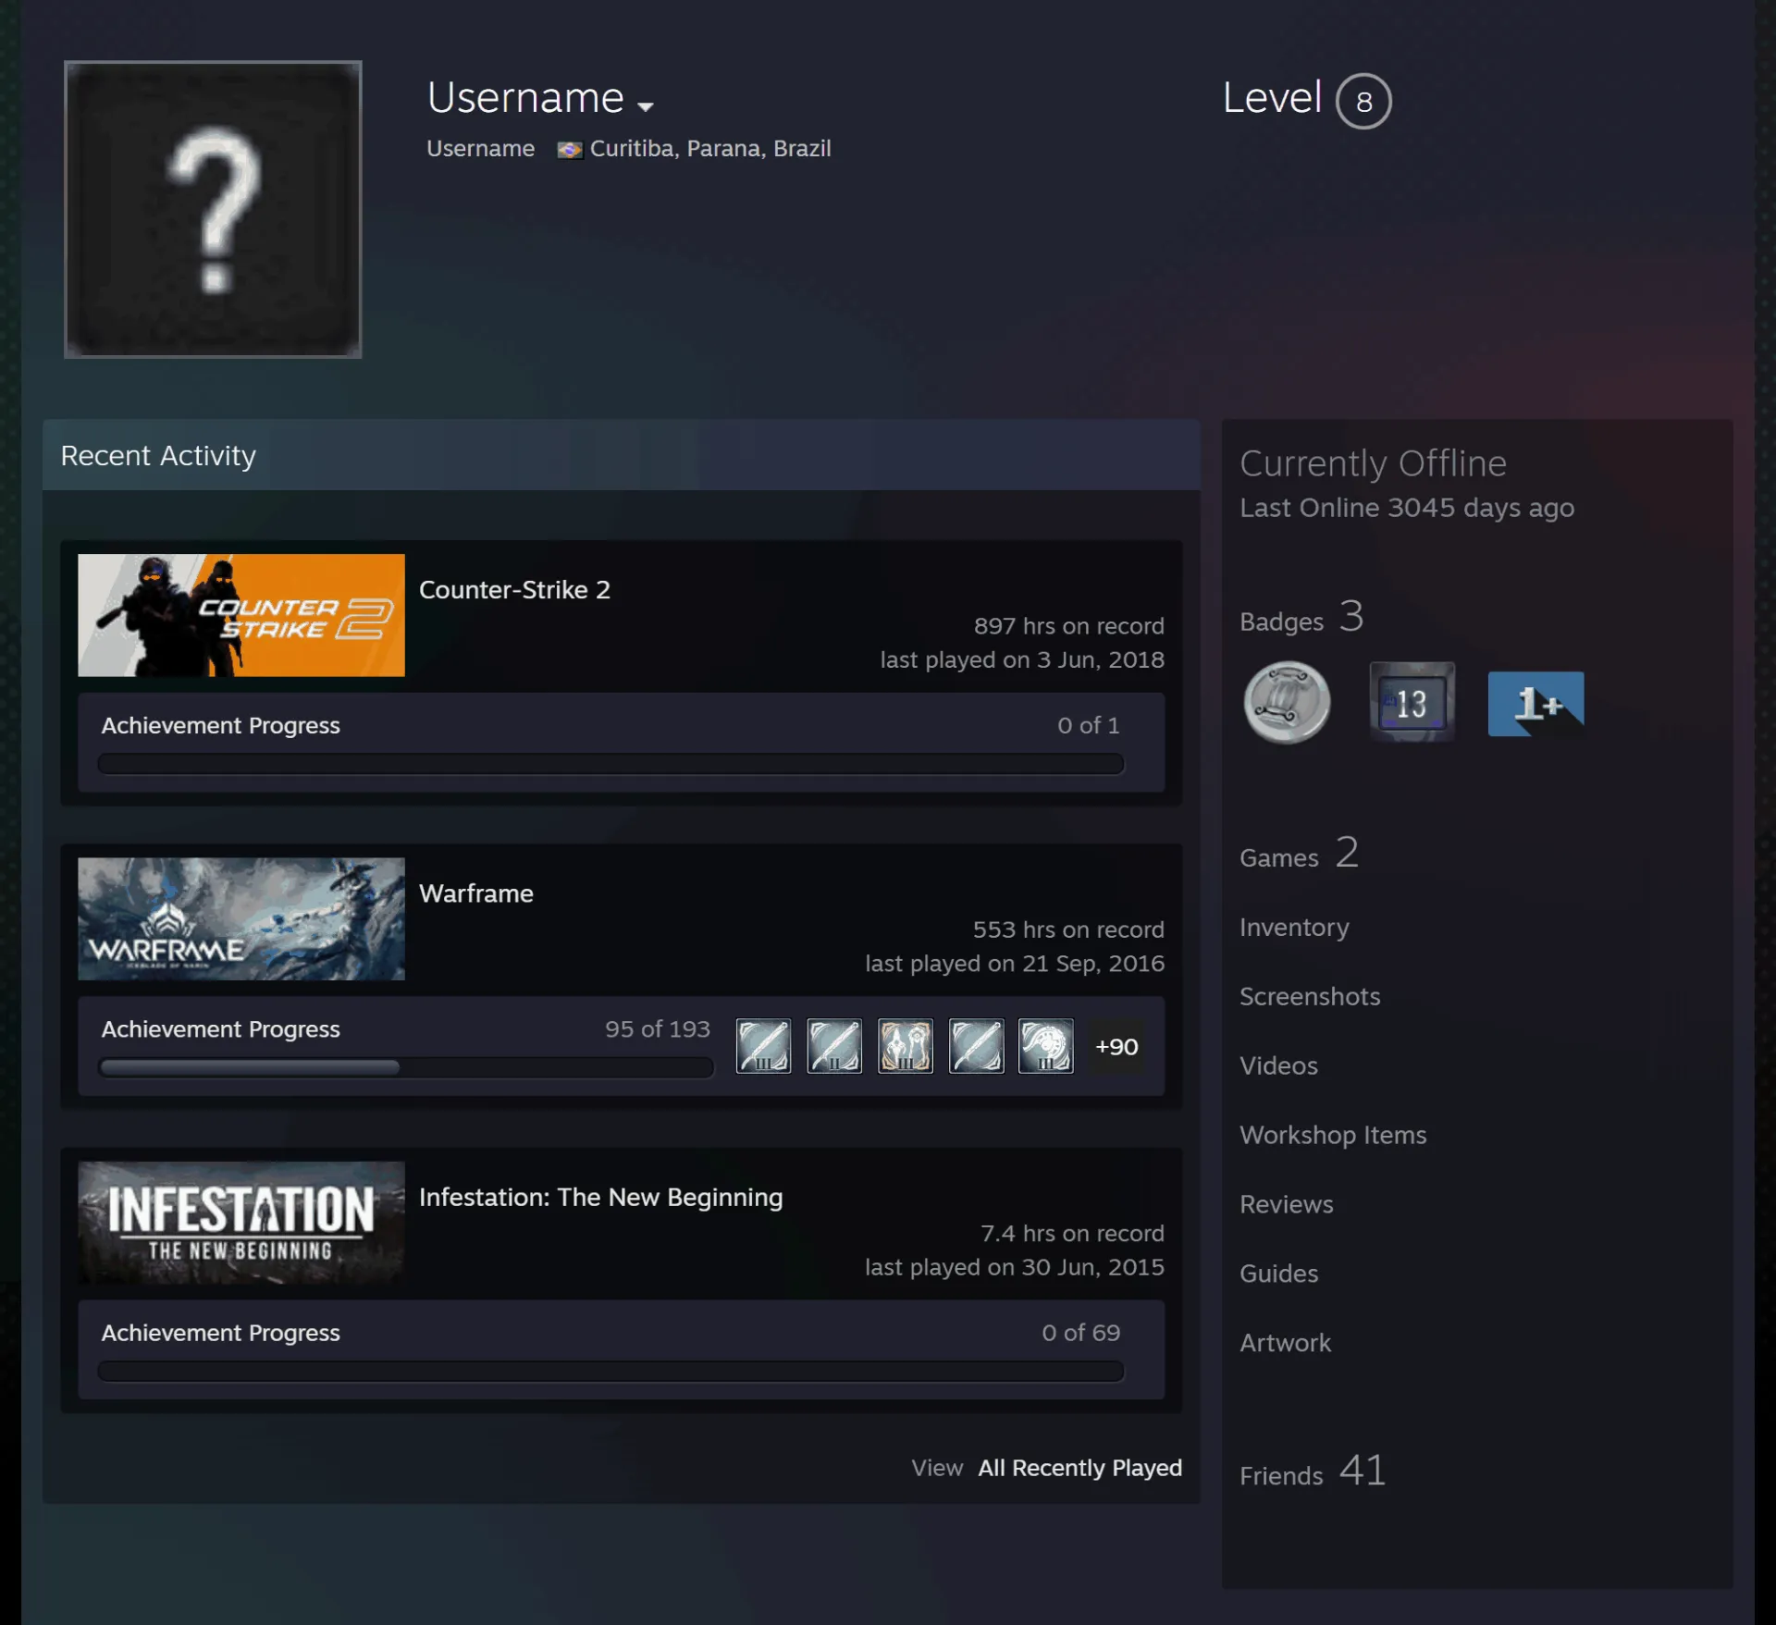Click the Brazil flag icon
The image size is (1776, 1625).
coord(570,150)
